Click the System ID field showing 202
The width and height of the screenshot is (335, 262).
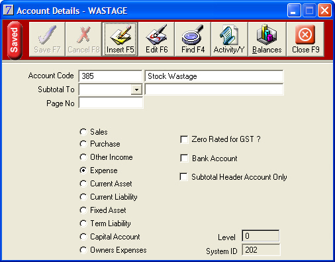pyautogui.click(x=261, y=250)
